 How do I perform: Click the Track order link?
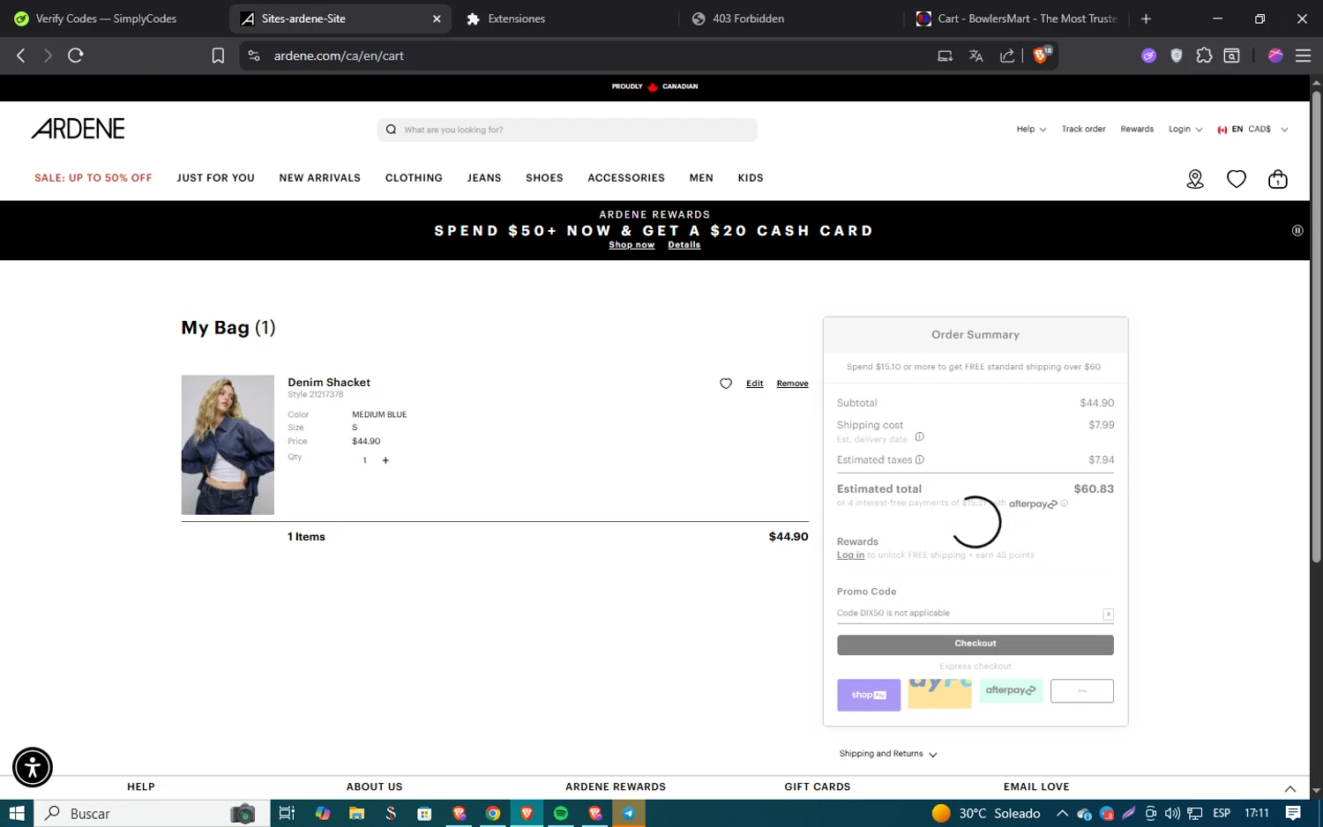(x=1083, y=130)
